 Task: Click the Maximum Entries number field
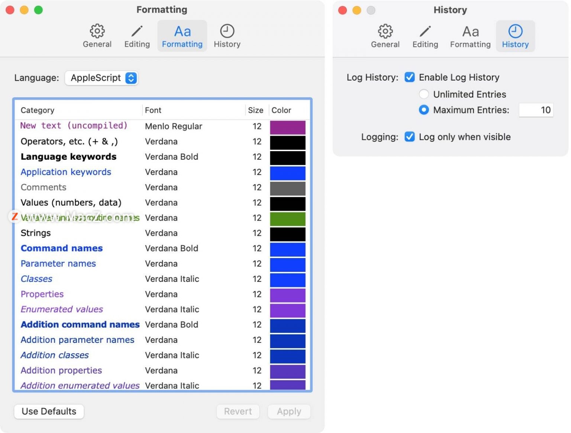[536, 110]
